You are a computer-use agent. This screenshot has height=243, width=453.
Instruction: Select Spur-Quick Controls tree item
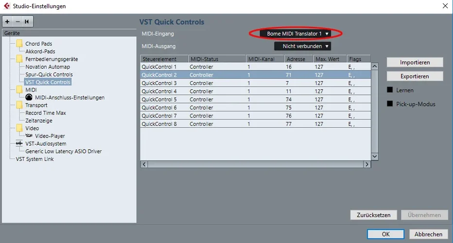pos(49,74)
